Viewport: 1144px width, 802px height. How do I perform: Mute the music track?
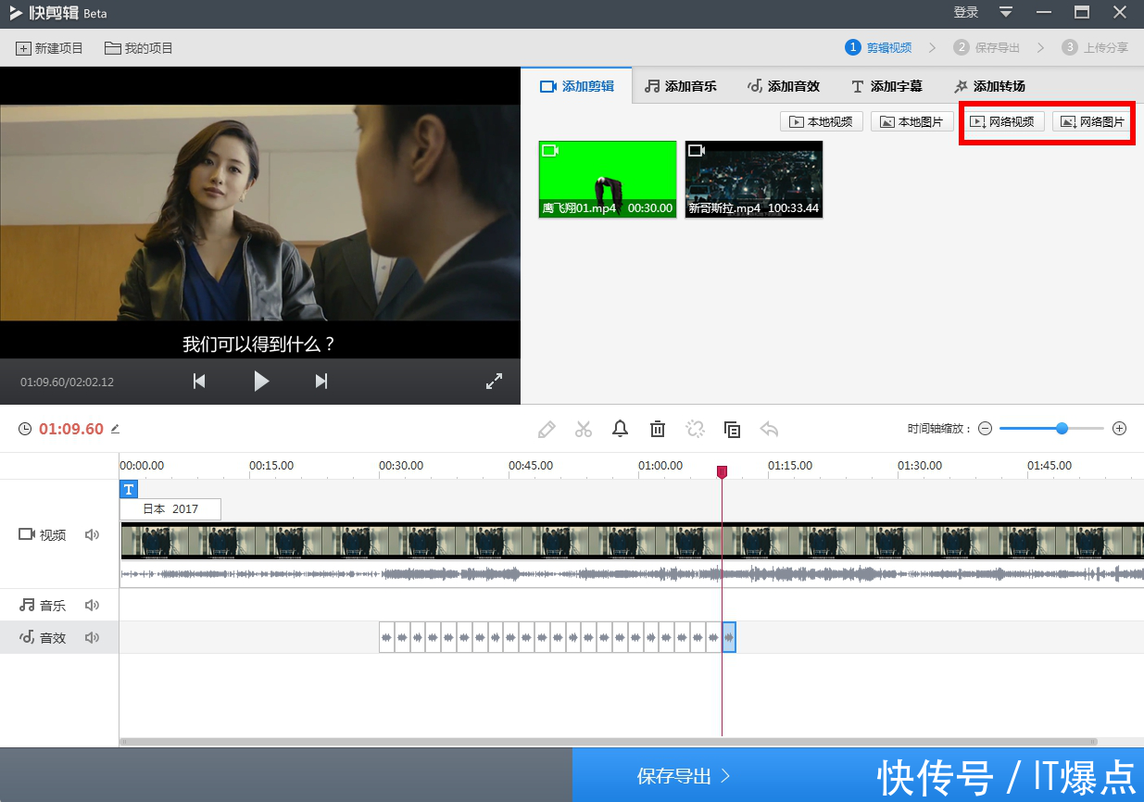pyautogui.click(x=92, y=605)
